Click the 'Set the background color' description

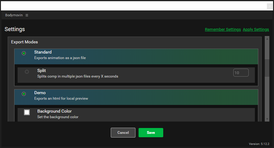[58, 117]
